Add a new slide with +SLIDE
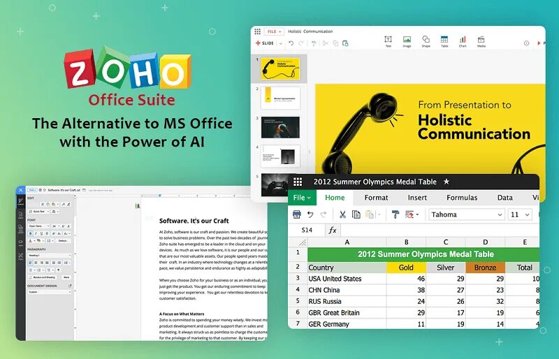Viewport: 559px width, 359px height. [265, 43]
